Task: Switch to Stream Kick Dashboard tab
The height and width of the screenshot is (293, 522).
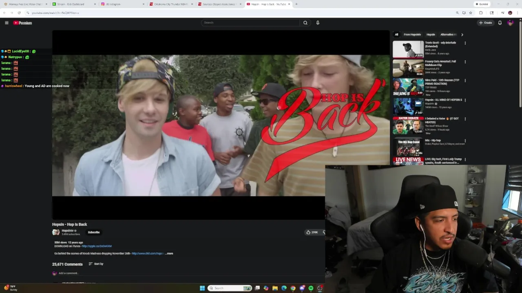Action: point(73,4)
